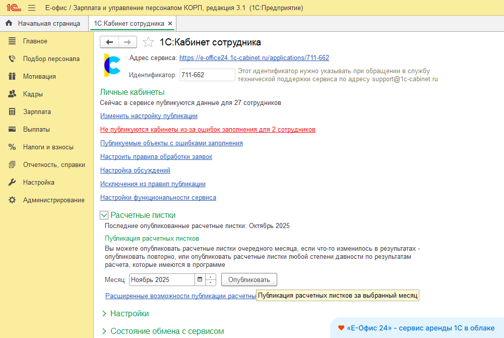
Task: Open the Подбор персонала section
Action: click(x=51, y=59)
